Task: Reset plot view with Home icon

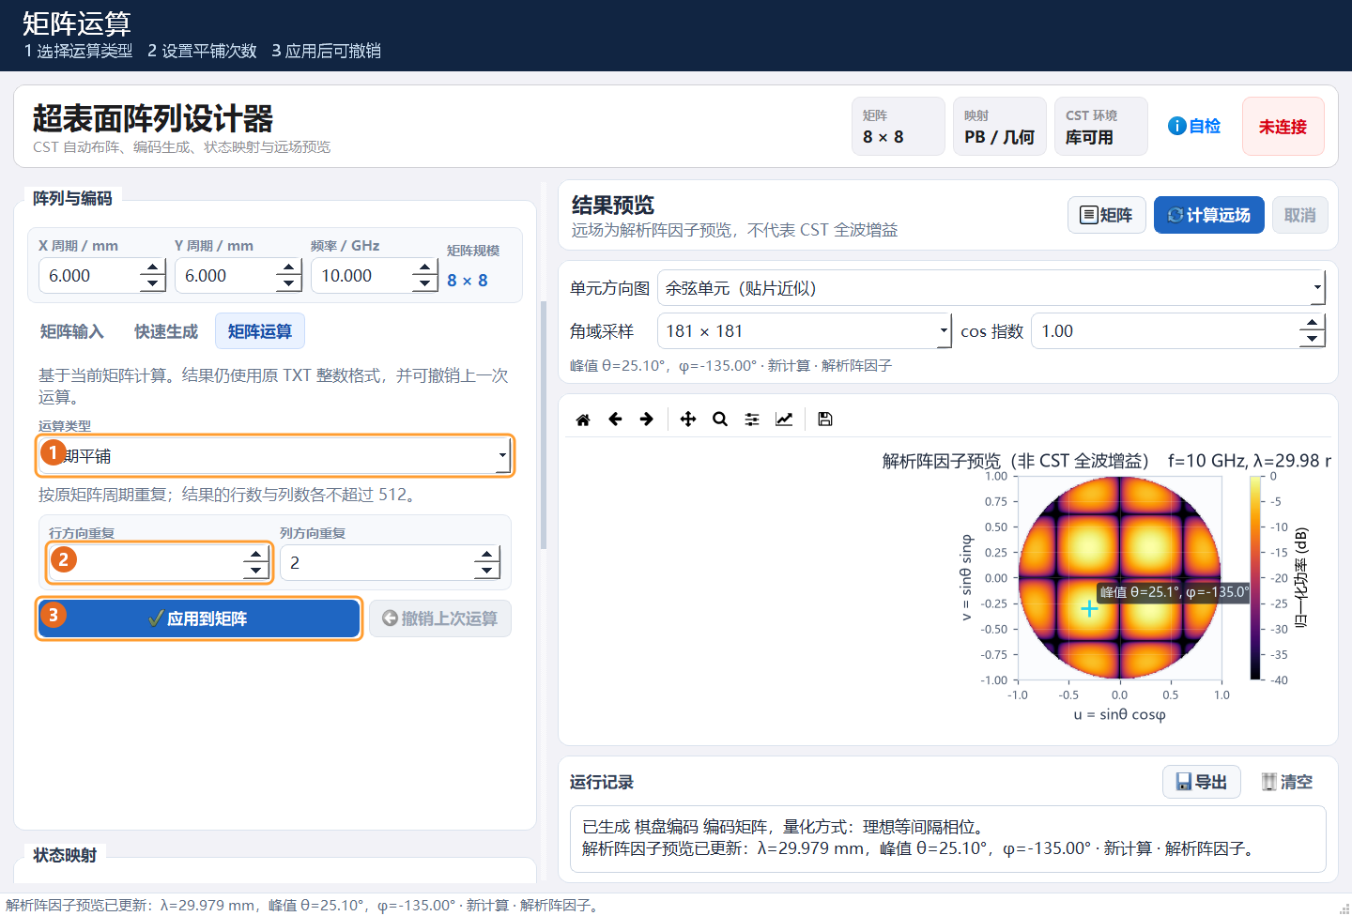Action: (x=583, y=420)
